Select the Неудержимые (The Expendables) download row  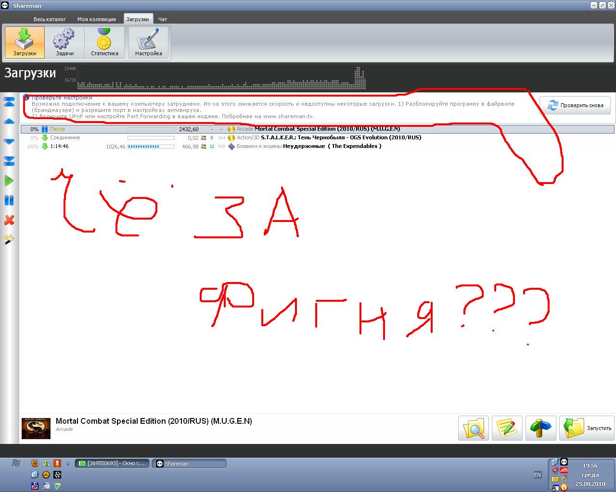(318, 146)
